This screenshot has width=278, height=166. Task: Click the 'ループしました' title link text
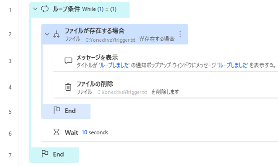point(114,65)
